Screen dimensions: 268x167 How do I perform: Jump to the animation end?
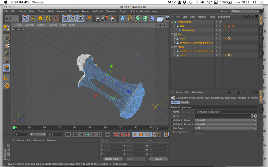point(107,135)
